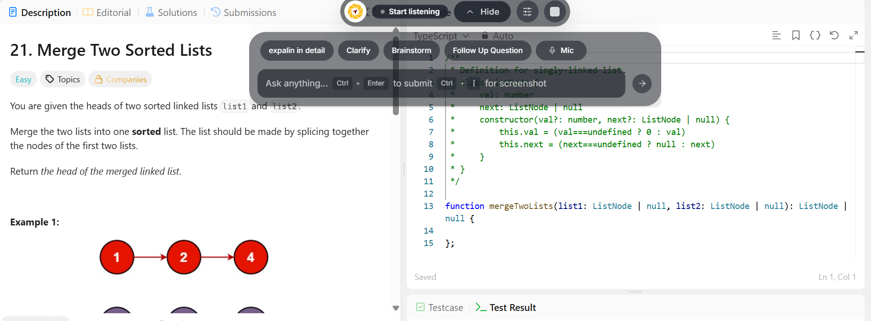Click the problem title '21. Merge Two Sorted Lists'

point(111,50)
